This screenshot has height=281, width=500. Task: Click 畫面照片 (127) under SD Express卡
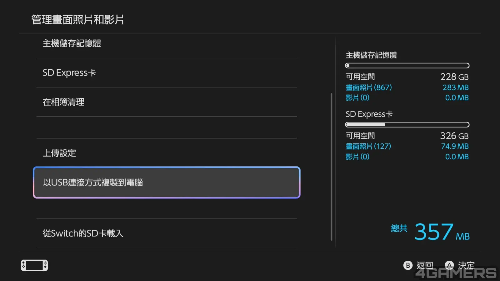[368, 146]
